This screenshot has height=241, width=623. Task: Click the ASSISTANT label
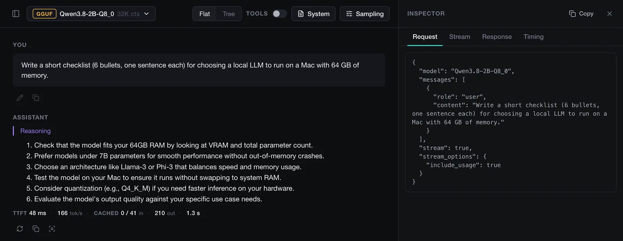30,118
